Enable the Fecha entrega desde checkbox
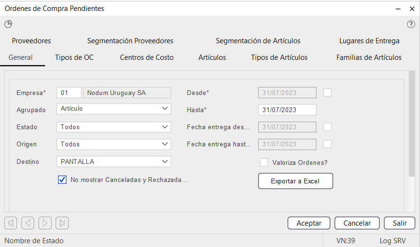 327,127
